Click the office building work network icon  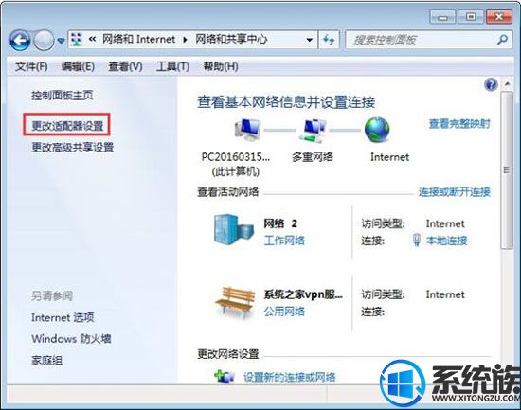click(234, 229)
